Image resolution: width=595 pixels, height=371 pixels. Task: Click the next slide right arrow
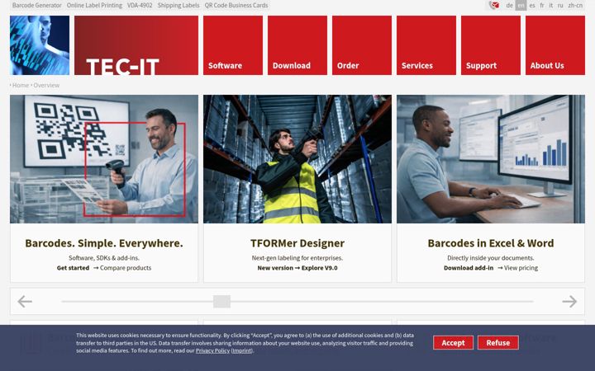[x=569, y=302]
